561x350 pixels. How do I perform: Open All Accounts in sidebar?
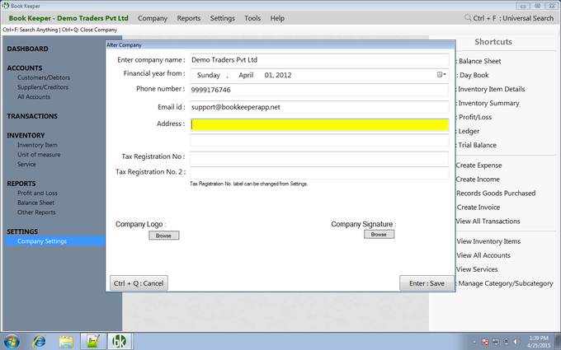point(34,97)
